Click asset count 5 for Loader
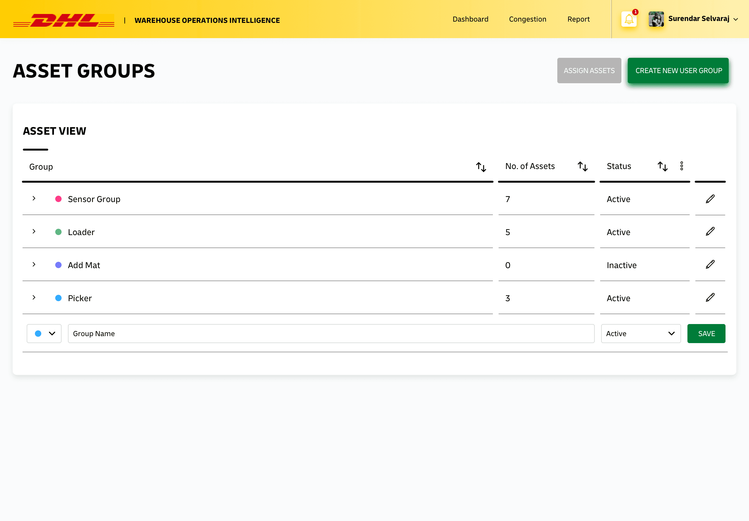The height and width of the screenshot is (521, 749). click(x=507, y=232)
